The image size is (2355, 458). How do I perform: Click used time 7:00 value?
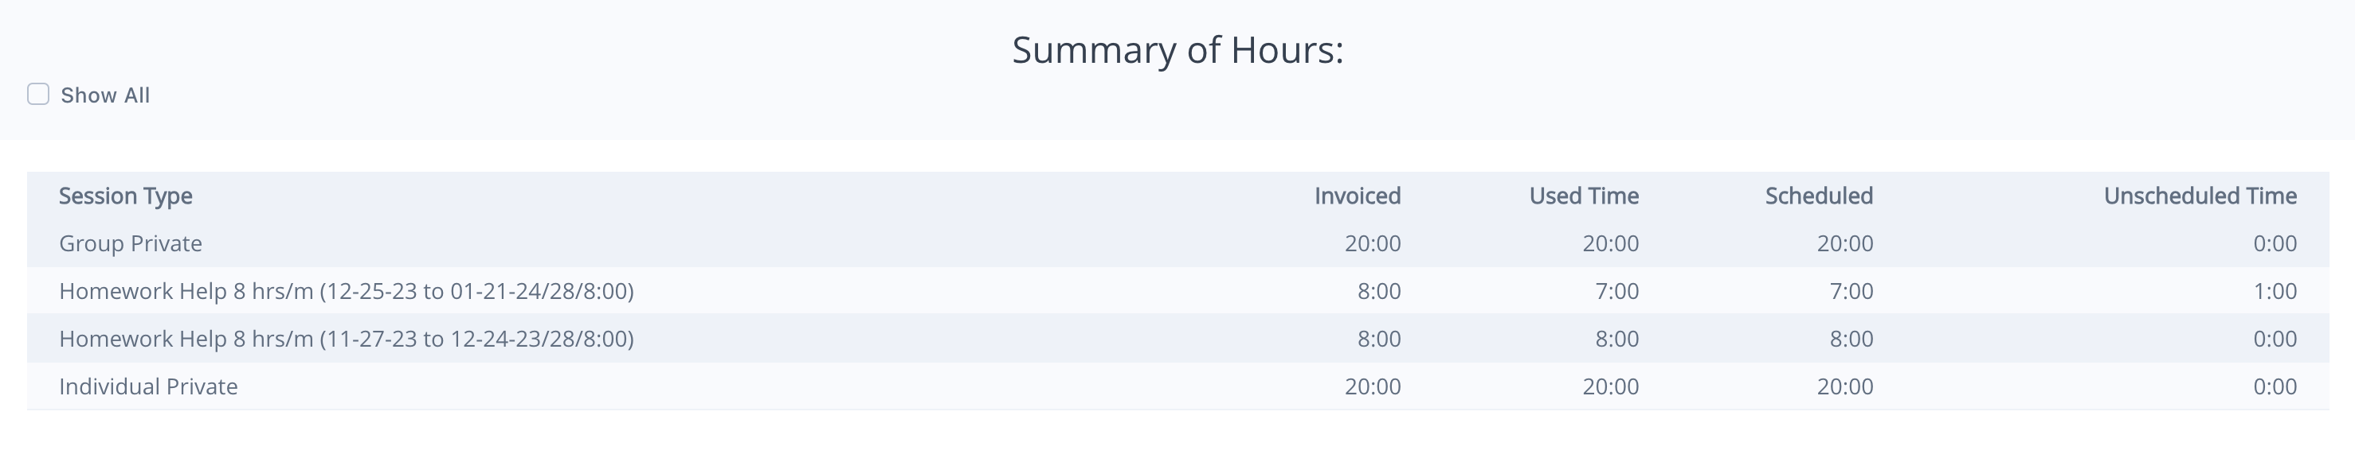tap(1616, 291)
